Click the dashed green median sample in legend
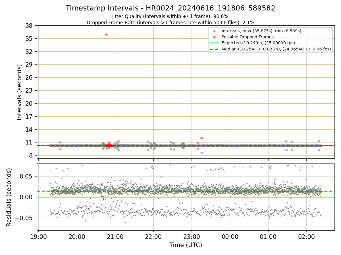Screen dimensions: 341x255 click(x=214, y=49)
